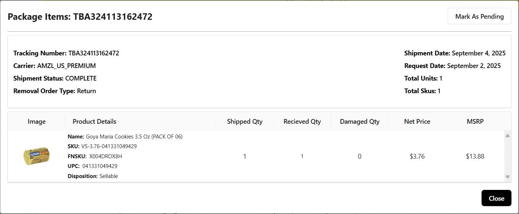The height and width of the screenshot is (214, 519).
Task: Open the Goya Maria Cookies product image
Action: 36,156
